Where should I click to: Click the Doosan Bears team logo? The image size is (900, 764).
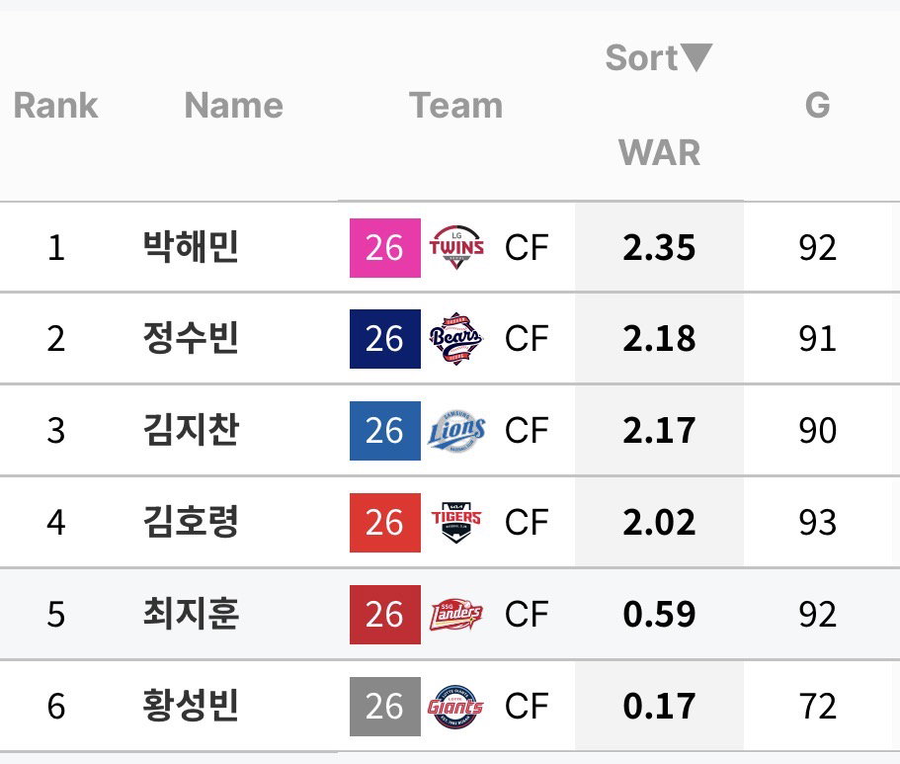pos(456,339)
